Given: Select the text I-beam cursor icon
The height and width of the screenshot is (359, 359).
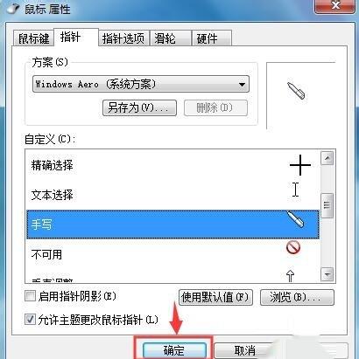Looking at the screenshot, I should 295,190.
